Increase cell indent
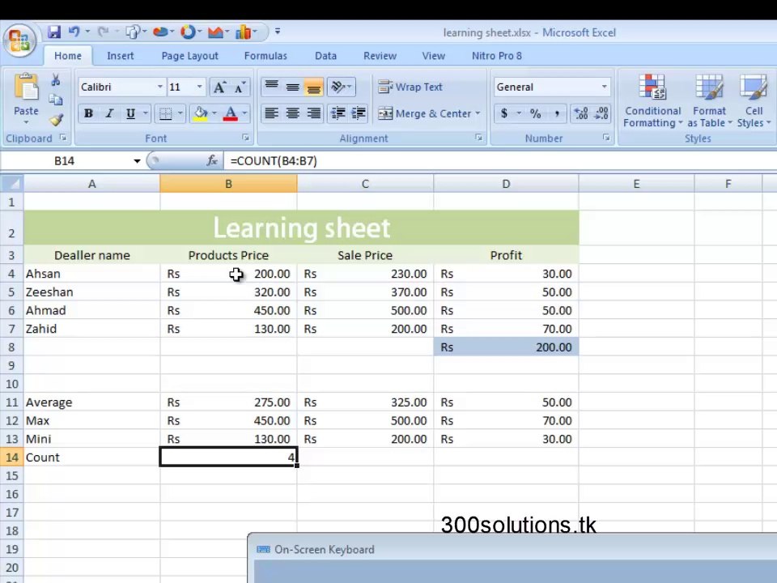This screenshot has height=583, width=777. [359, 113]
